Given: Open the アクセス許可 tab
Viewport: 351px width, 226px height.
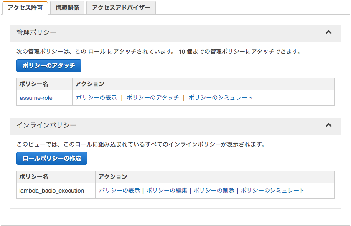Looking at the screenshot, I should [x=25, y=8].
